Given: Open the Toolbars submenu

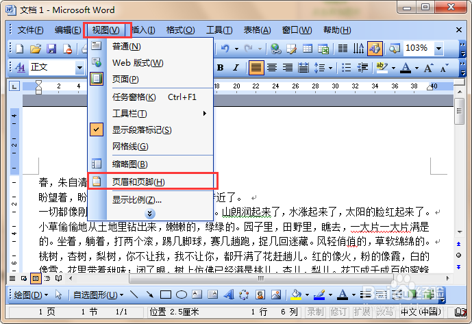Looking at the screenshot, I should (151, 114).
